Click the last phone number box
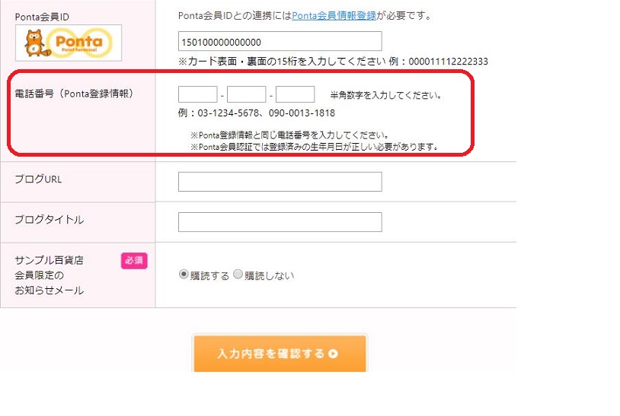 (295, 95)
